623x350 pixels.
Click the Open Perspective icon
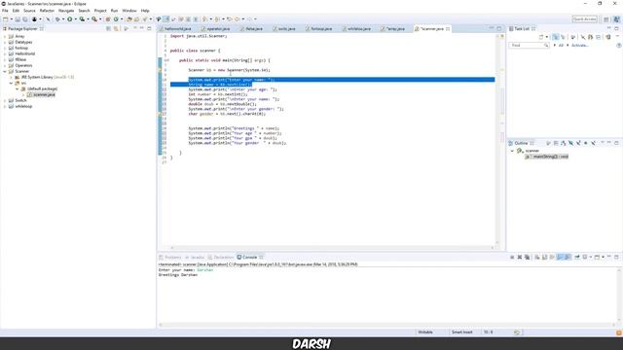tap(605, 19)
